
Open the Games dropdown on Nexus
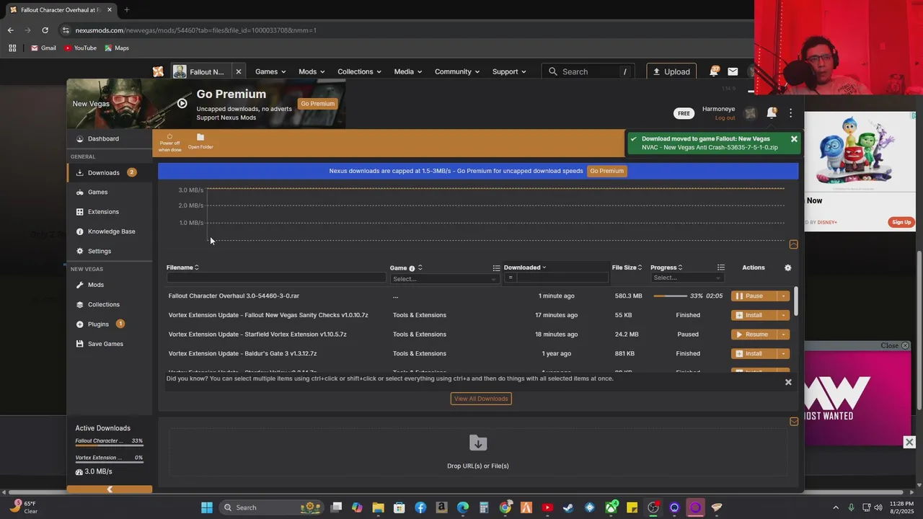[x=270, y=71]
